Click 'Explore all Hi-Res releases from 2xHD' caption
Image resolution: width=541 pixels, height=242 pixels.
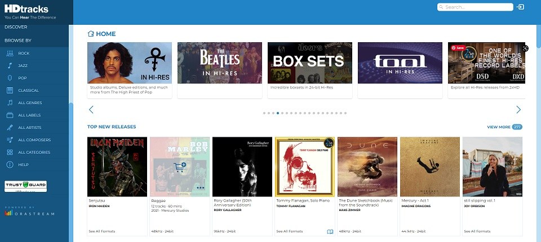coord(485,88)
